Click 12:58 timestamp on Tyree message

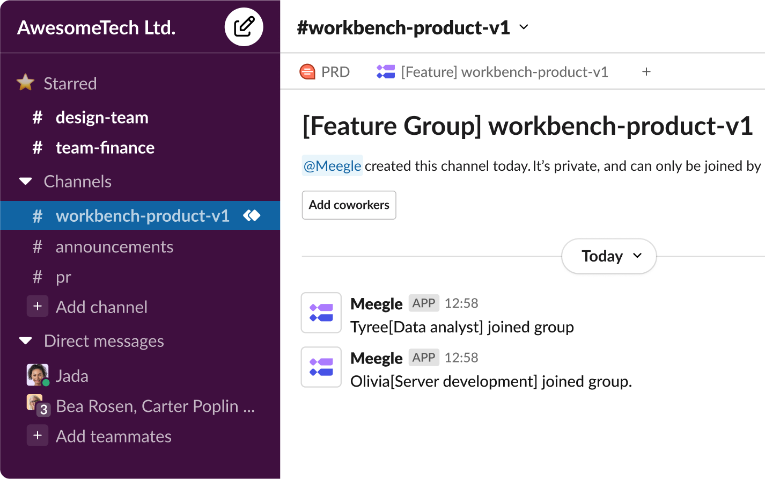pyautogui.click(x=461, y=303)
